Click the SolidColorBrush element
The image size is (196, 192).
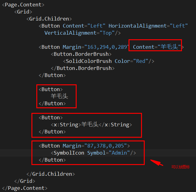click(89, 61)
